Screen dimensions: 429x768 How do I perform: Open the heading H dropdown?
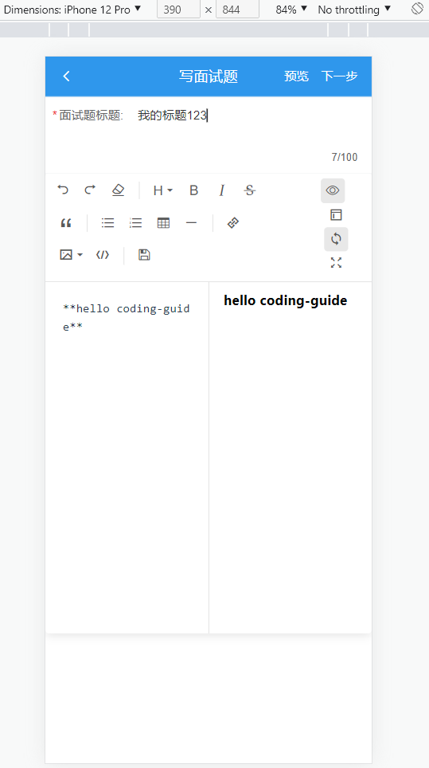pyautogui.click(x=162, y=190)
